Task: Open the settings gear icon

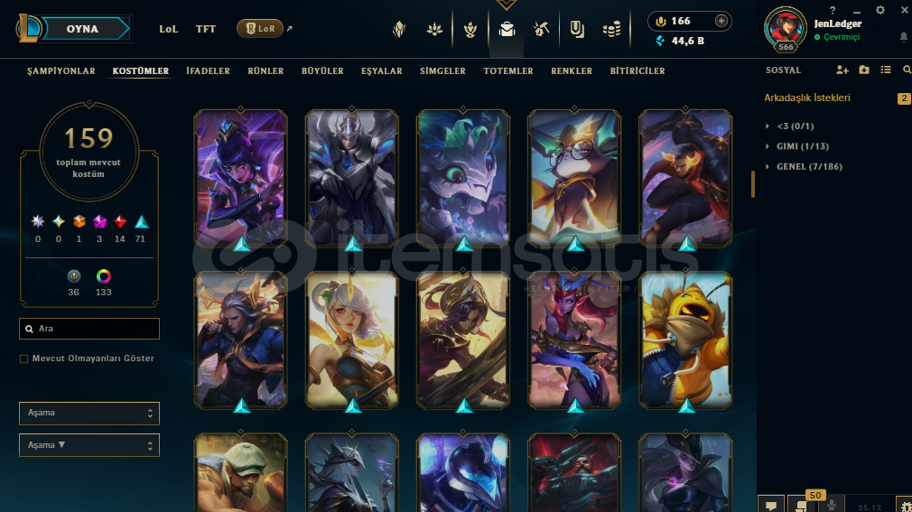Action: point(880,10)
